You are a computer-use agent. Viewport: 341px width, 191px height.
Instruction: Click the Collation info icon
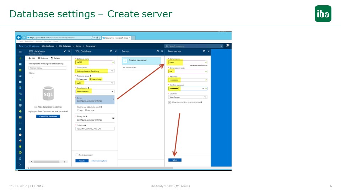[x=85, y=125]
